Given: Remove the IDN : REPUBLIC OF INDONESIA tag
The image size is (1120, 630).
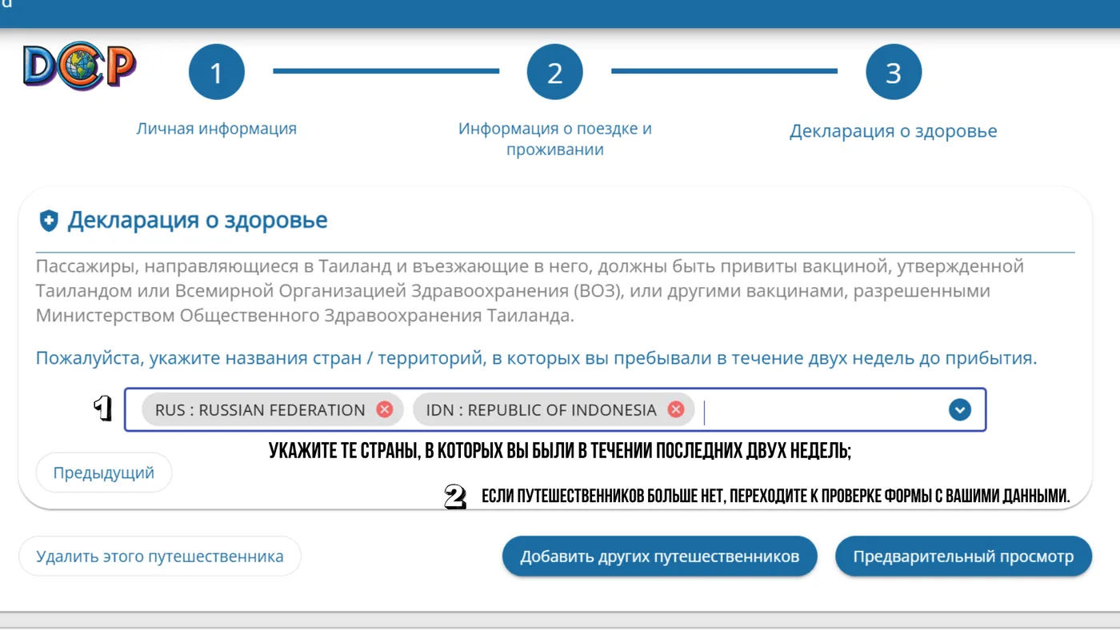Looking at the screenshot, I should (676, 409).
